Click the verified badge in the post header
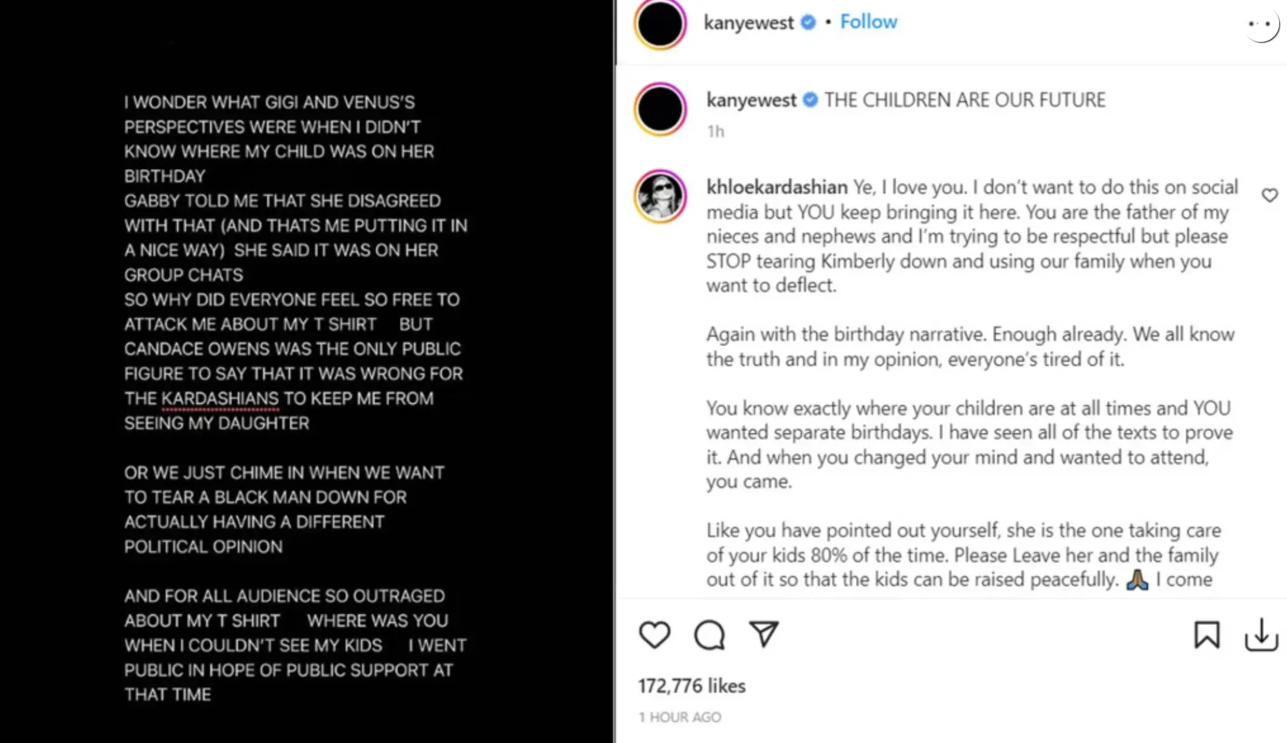The image size is (1287, 743). pos(808,22)
